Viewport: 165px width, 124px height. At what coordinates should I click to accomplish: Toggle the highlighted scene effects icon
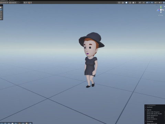pos(147,2)
